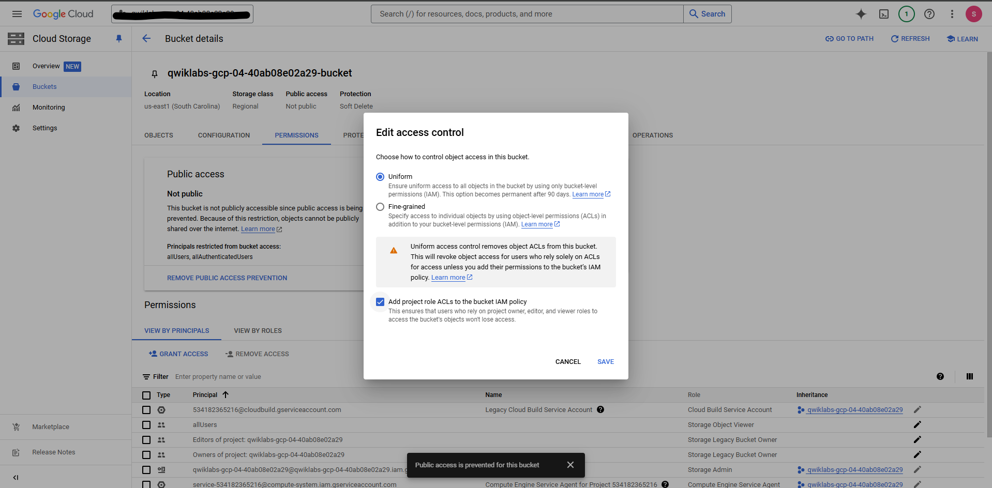Edit the Owners of project row role

(917, 454)
